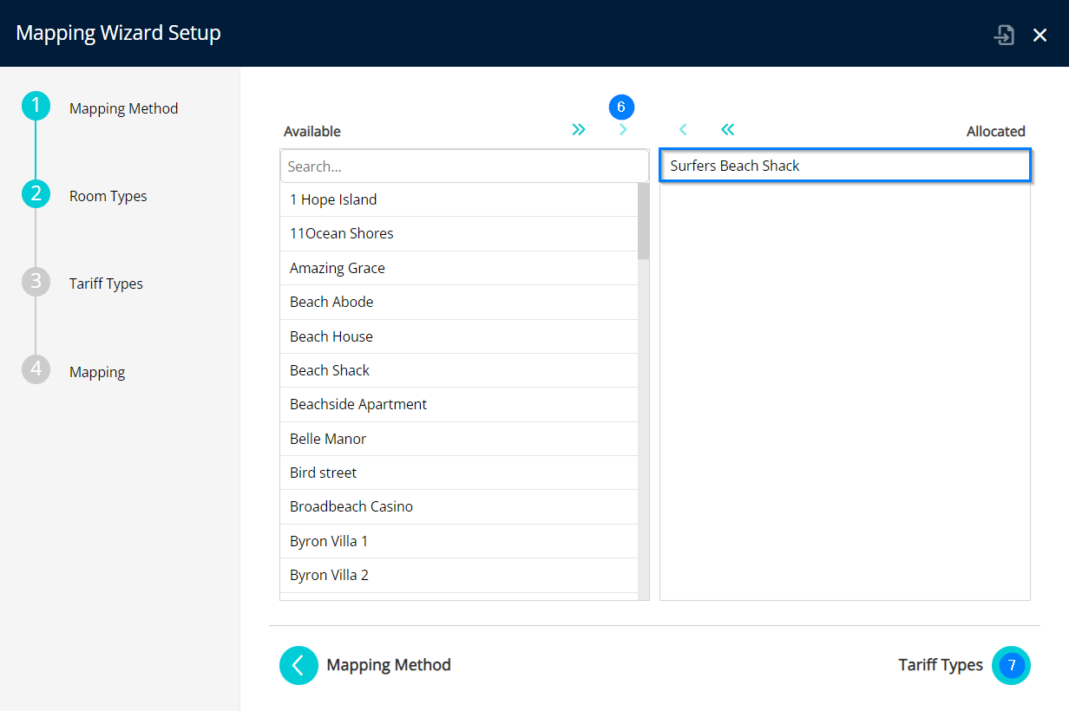Pick Broadbeach Casino from the list
The height and width of the screenshot is (711, 1069).
point(458,506)
